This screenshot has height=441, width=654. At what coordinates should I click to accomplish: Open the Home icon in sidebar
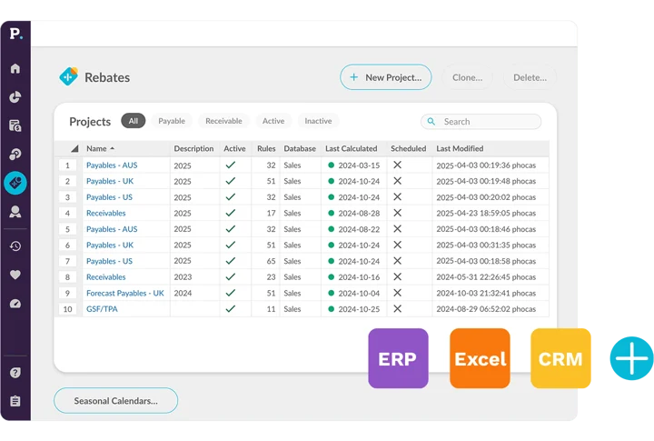pos(15,68)
